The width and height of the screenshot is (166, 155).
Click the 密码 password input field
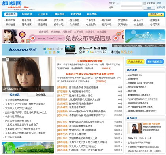(131, 8)
